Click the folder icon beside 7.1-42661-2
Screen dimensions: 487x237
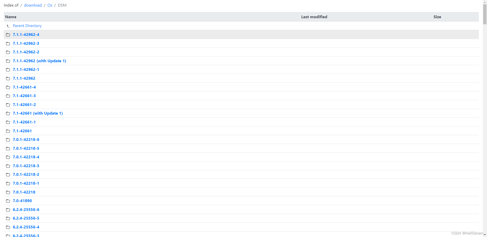pos(8,105)
